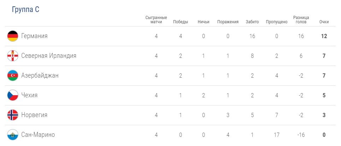Click the Победы column header
Viewport: 341px width, 146px height.
click(x=180, y=22)
